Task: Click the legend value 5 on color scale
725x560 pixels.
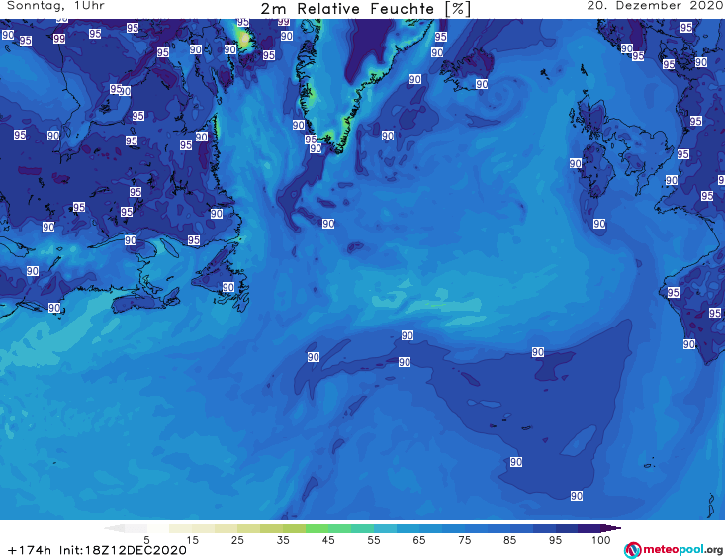Action: click(146, 540)
